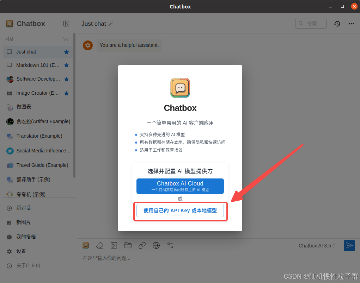Click 使用自己的 API Key 或本地模型 button
The width and height of the screenshot is (360, 283).
point(180,210)
